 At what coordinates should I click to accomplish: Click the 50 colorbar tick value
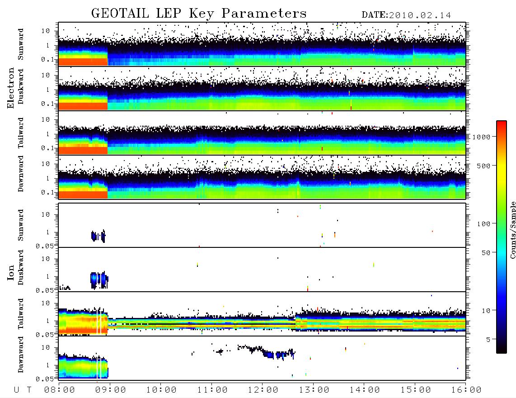pyautogui.click(x=486, y=253)
